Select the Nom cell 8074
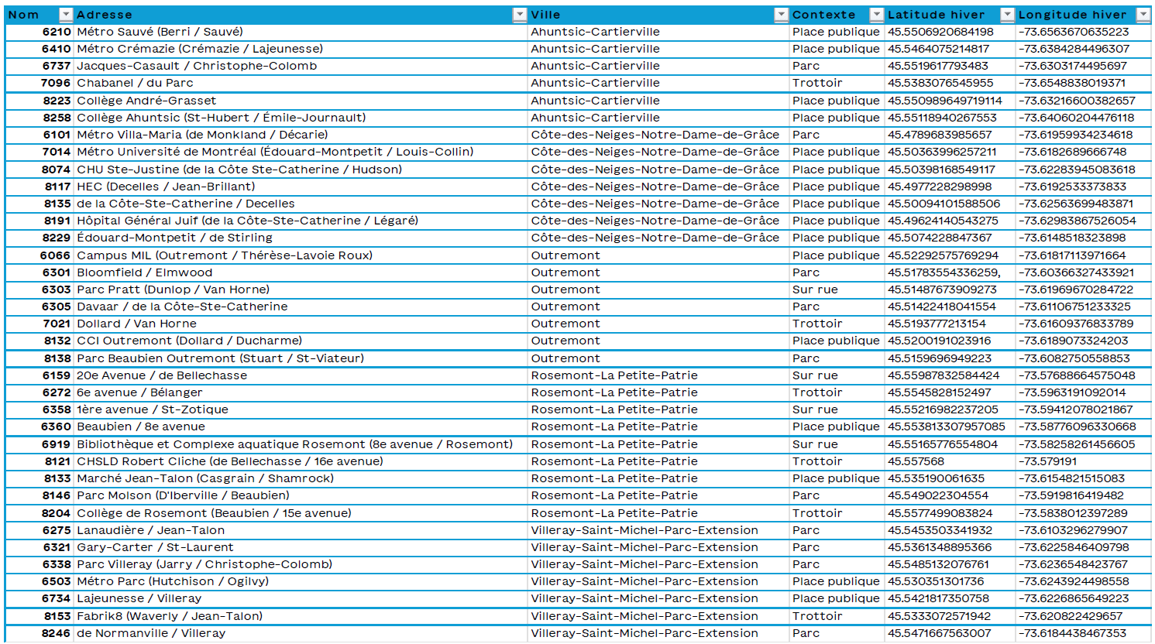The height and width of the screenshot is (644, 1155). (40, 170)
